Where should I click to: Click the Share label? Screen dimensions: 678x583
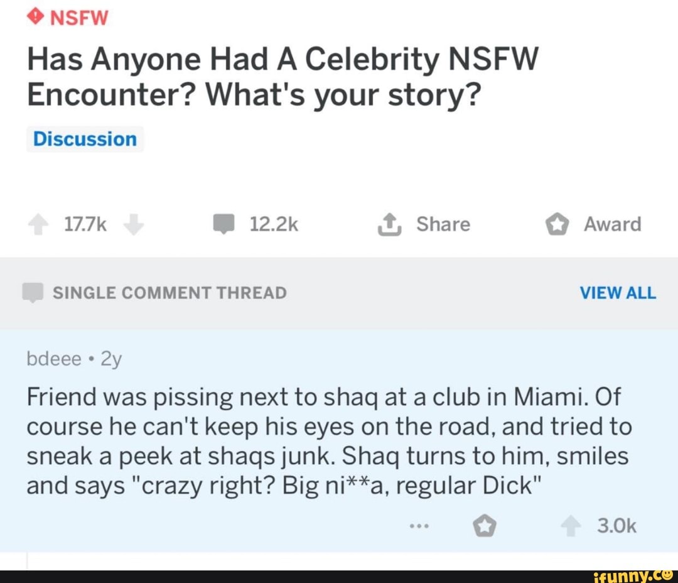(x=443, y=224)
